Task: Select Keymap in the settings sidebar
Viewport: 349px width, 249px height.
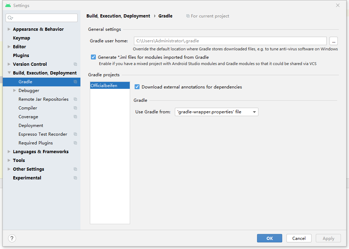Action: 21,38
